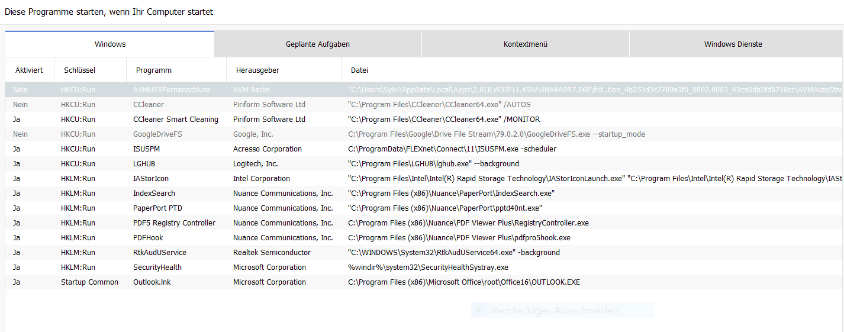Click the Nein status in GoogleDriveFS row
Image resolution: width=844 pixels, height=332 pixels.
pos(20,134)
